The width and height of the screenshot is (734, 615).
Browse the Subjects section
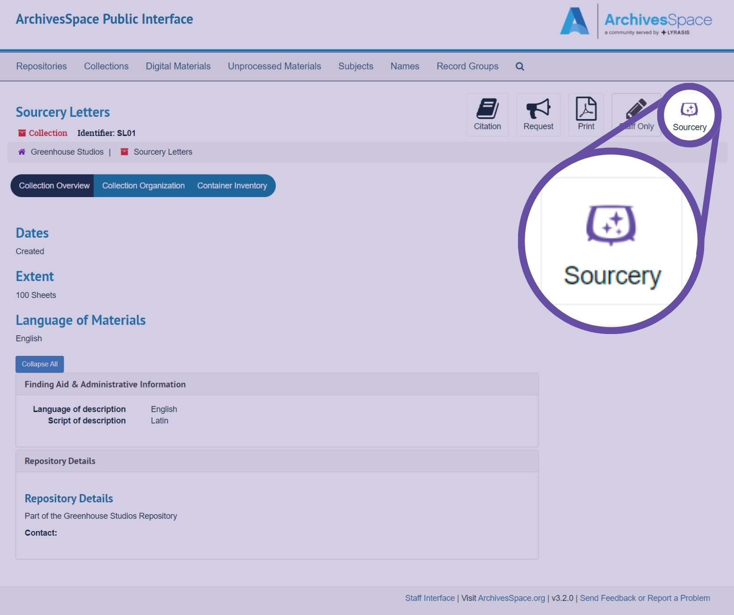coord(356,66)
